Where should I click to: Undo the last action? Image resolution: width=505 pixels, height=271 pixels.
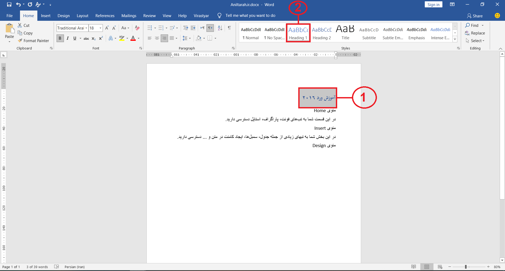point(18,4)
